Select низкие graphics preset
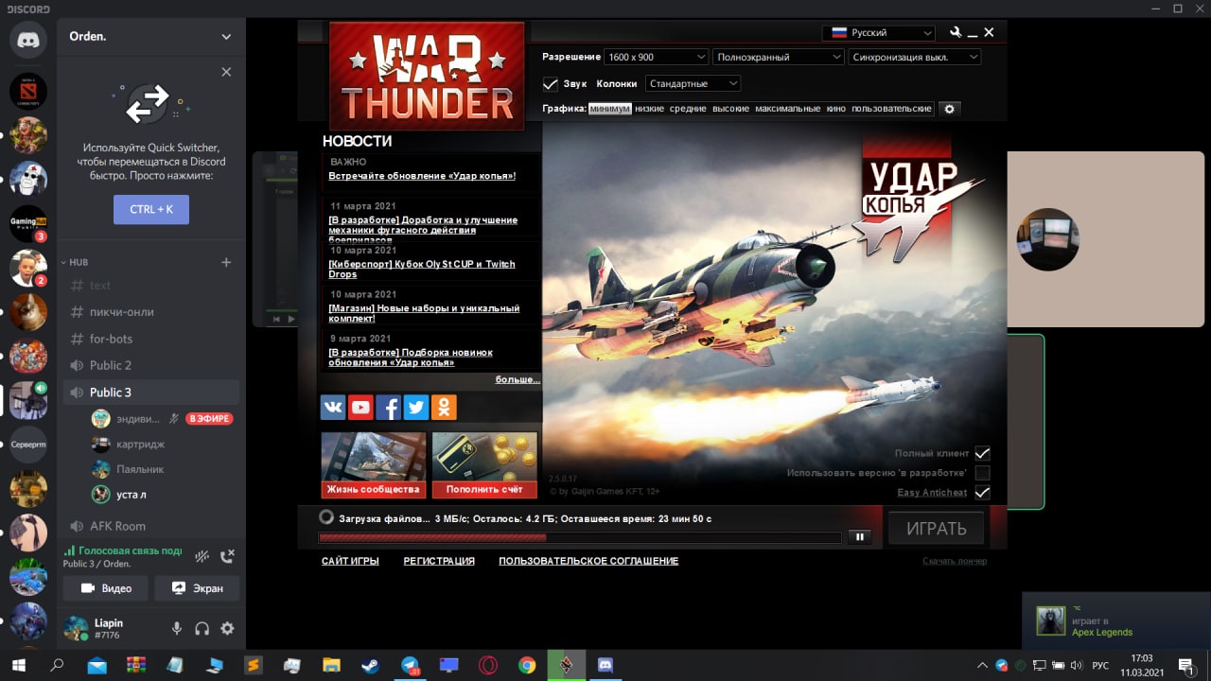1211x681 pixels. pos(649,109)
